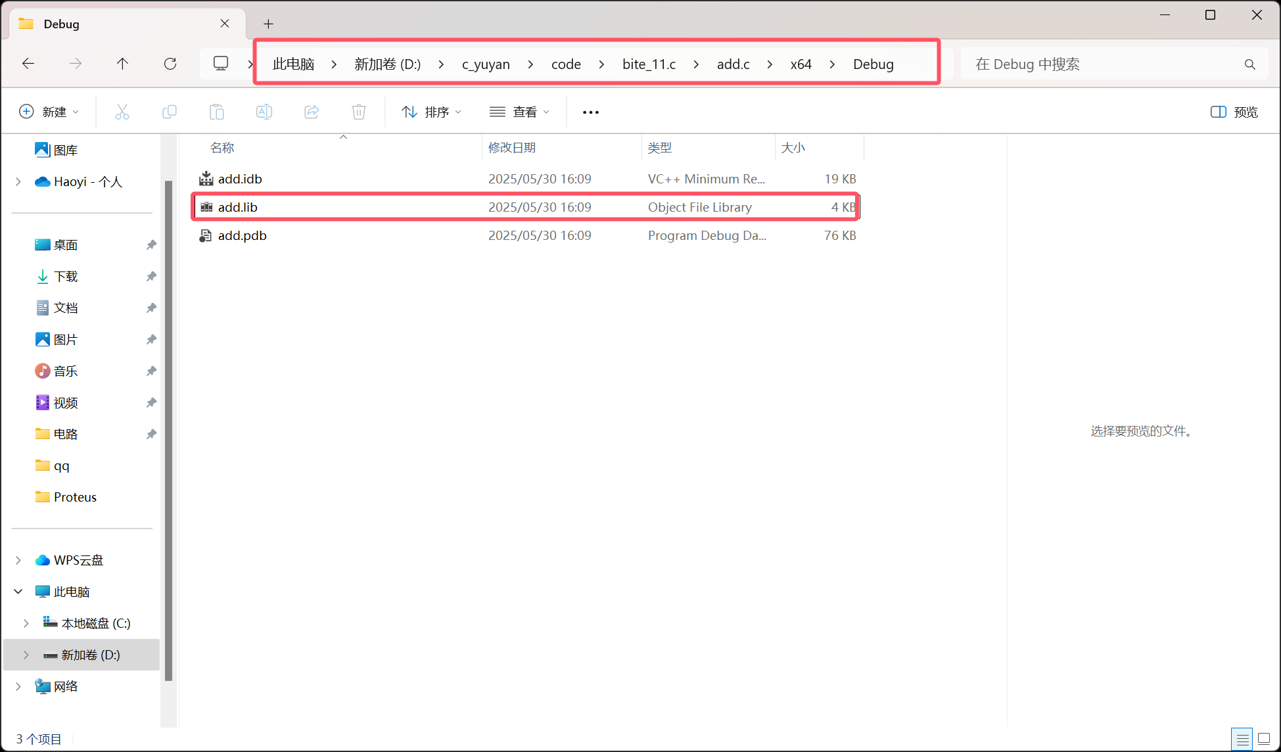Switch to details view in status bar
Screen dimensions: 1281x752
click(1242, 739)
